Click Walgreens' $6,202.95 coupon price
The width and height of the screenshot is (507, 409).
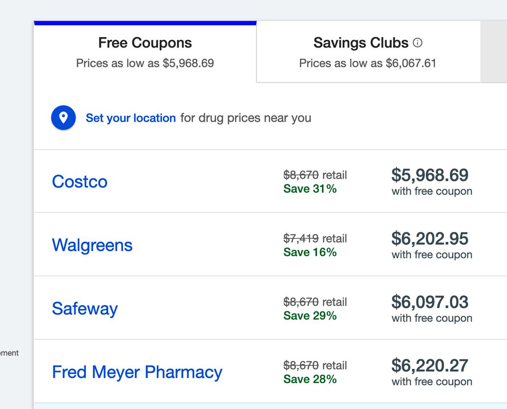coord(430,239)
